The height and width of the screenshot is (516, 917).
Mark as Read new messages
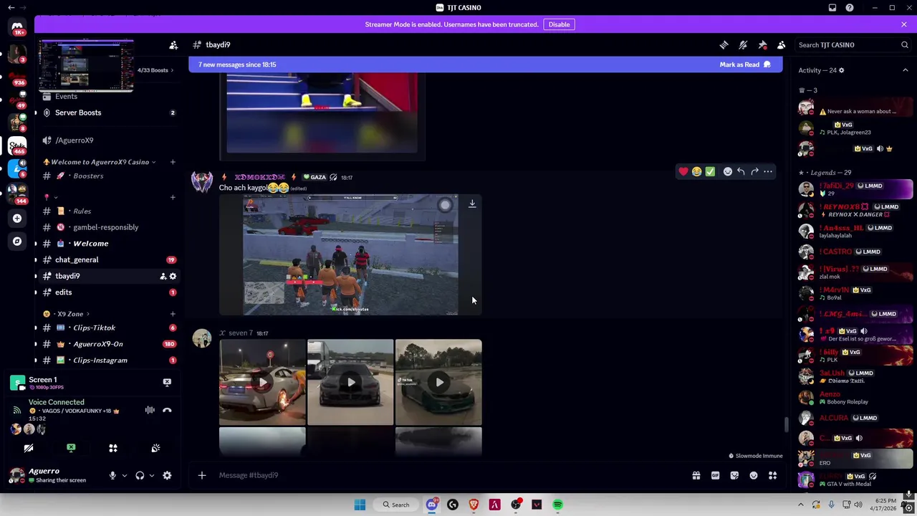click(745, 64)
